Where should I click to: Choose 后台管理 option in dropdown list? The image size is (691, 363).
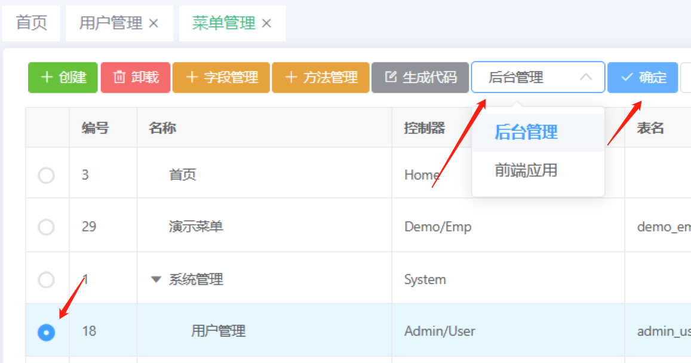526,132
